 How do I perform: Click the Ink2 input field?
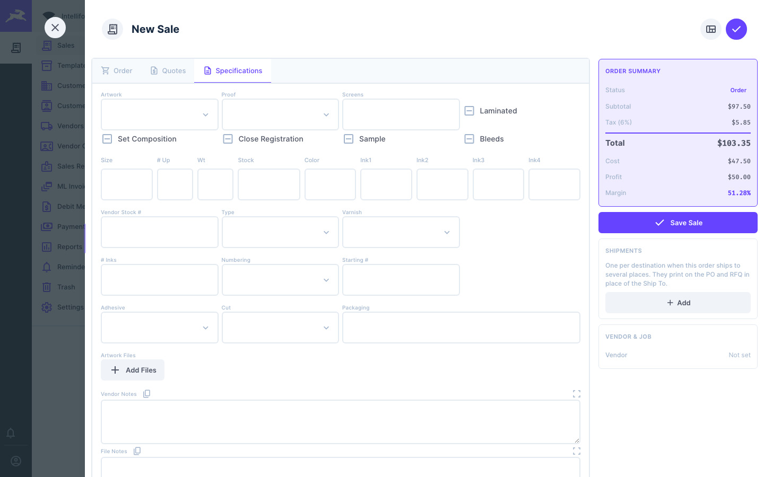pos(442,184)
